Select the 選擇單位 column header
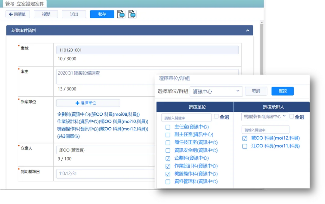325x204 pixels. (195, 107)
